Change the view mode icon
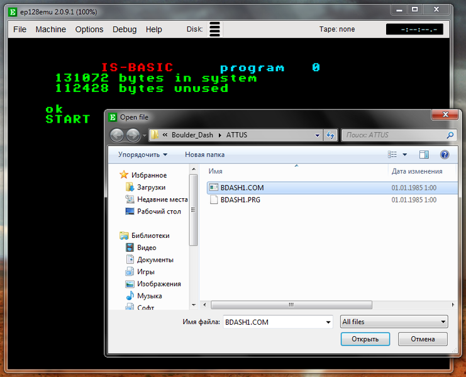This screenshot has width=466, height=377. click(x=392, y=154)
